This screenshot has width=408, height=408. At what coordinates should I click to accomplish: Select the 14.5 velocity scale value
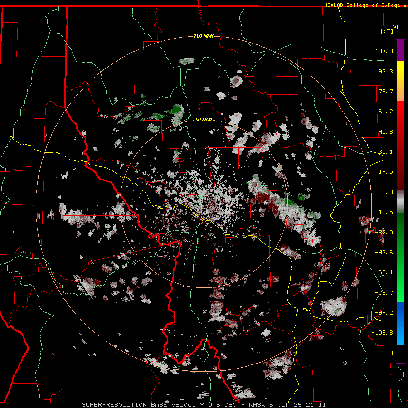[x=386, y=172]
